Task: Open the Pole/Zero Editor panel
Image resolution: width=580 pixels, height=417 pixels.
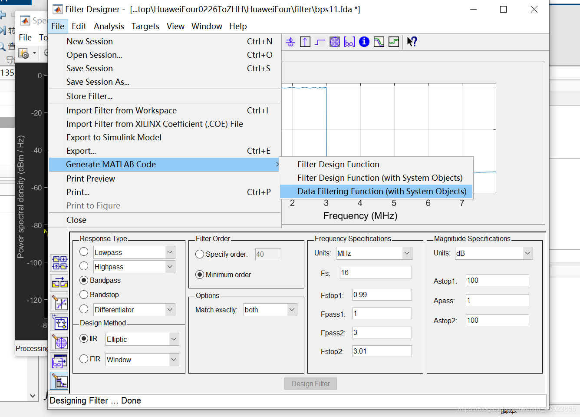Action: tap(59, 342)
